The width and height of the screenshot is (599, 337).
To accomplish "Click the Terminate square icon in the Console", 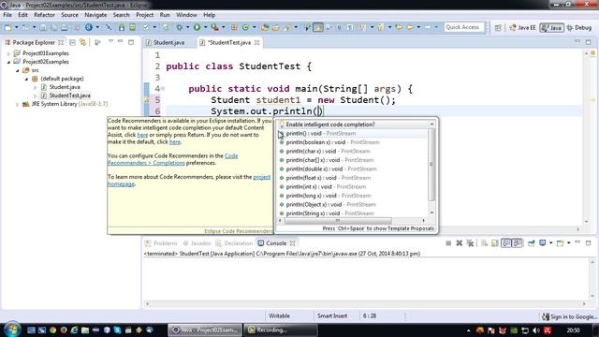I will (x=448, y=243).
